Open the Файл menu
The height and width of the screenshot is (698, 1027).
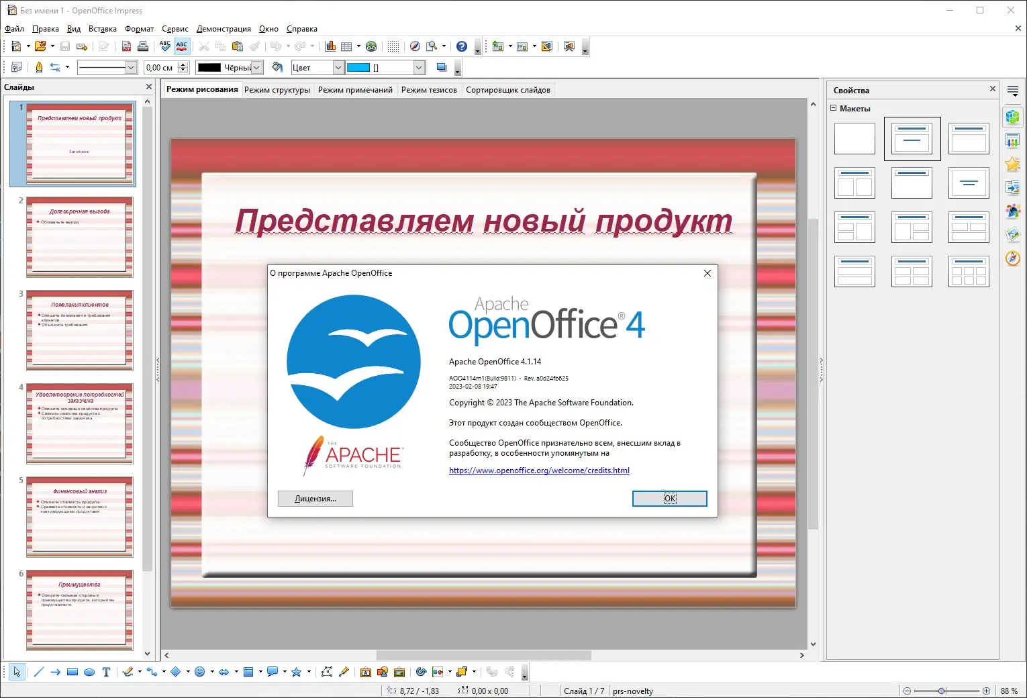point(14,29)
